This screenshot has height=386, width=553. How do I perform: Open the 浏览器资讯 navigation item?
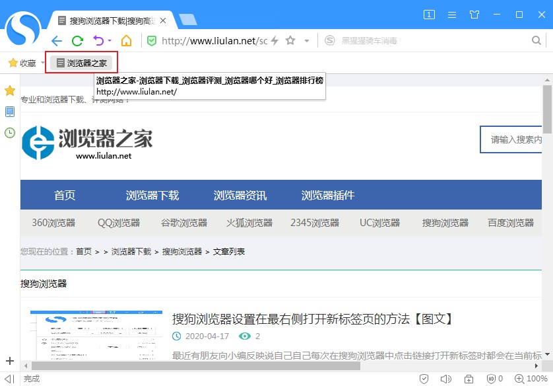pos(240,195)
